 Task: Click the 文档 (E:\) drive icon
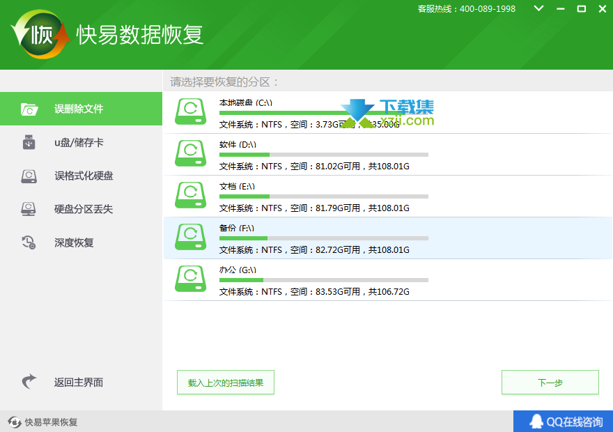(190, 195)
